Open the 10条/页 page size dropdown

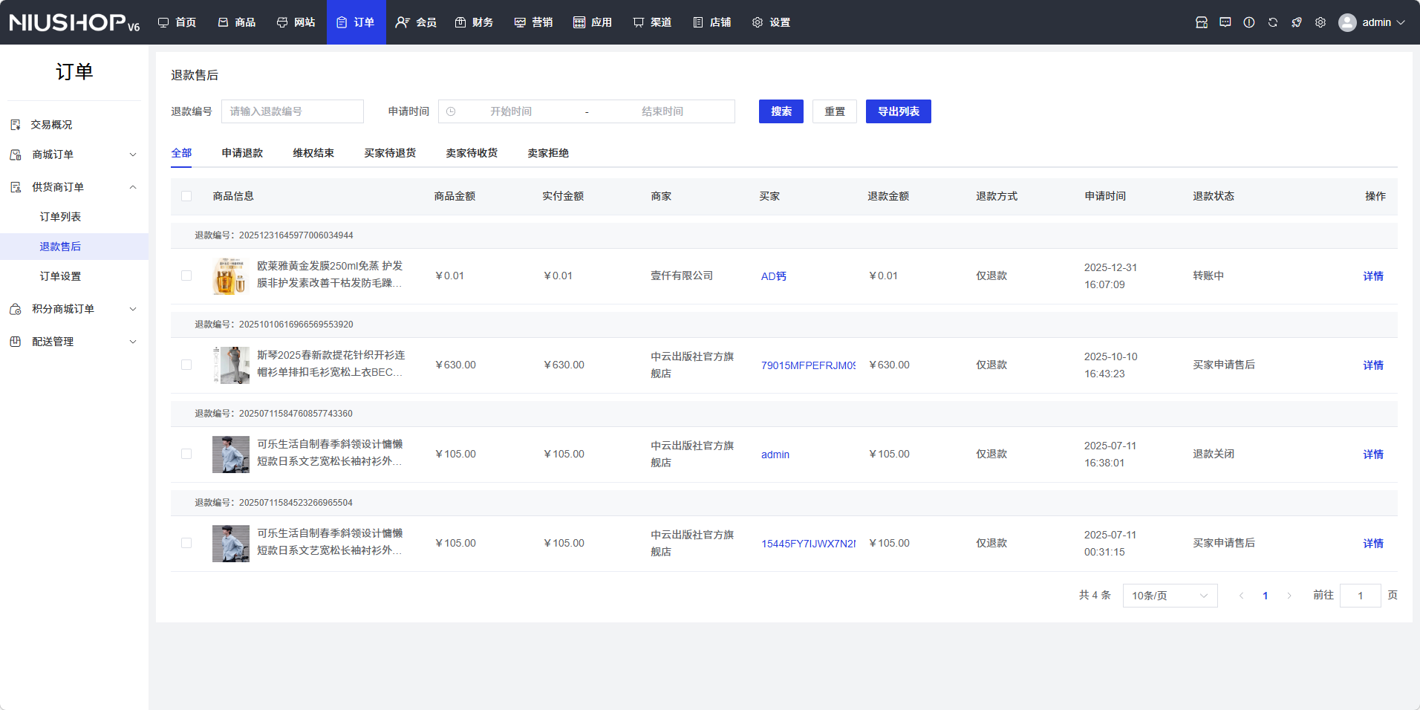pos(1170,596)
